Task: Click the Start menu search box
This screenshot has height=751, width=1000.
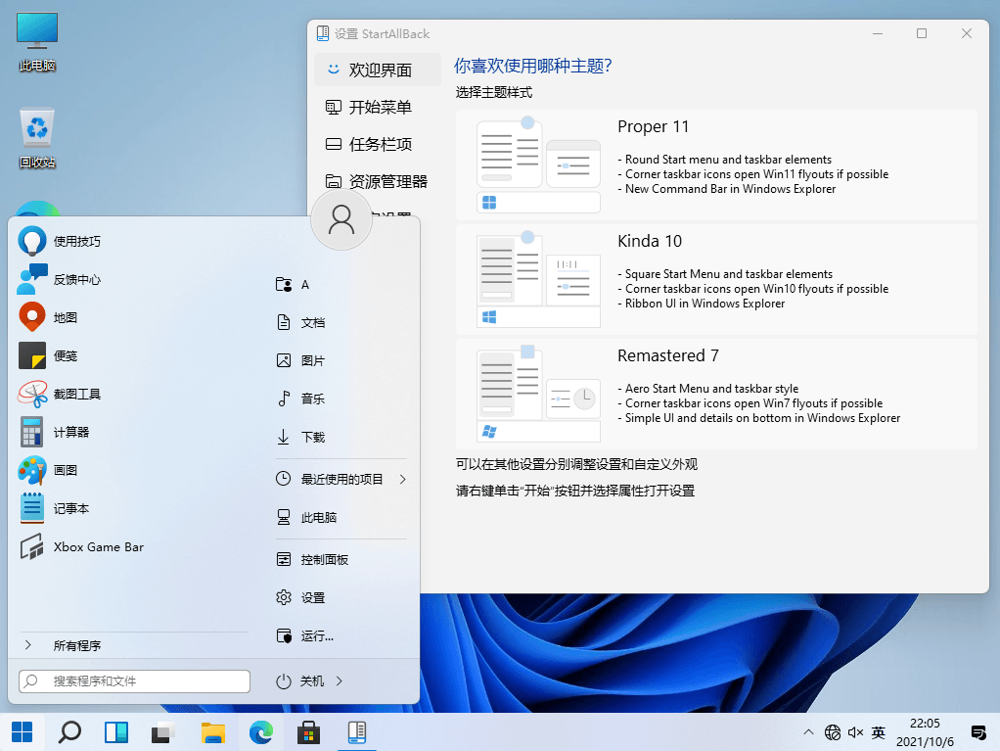Action: tap(133, 681)
